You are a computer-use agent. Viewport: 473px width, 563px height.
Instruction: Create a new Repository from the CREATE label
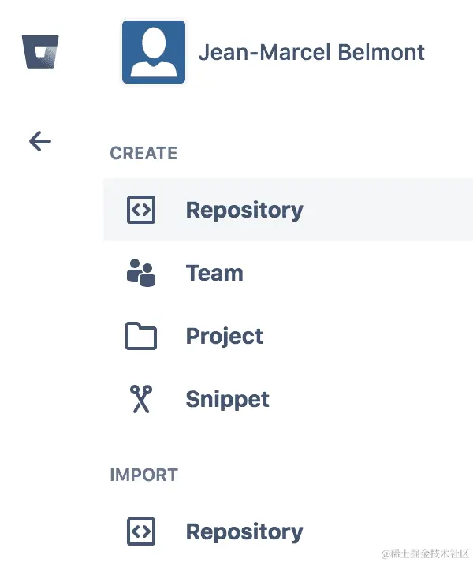pos(244,211)
